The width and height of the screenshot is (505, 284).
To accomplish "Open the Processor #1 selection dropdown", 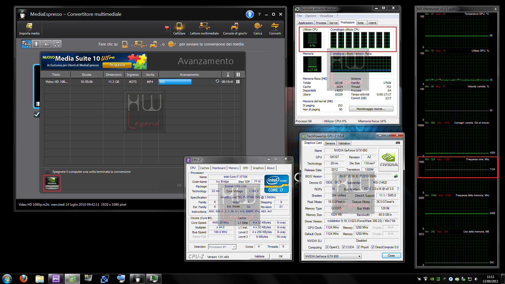I will coord(222,247).
